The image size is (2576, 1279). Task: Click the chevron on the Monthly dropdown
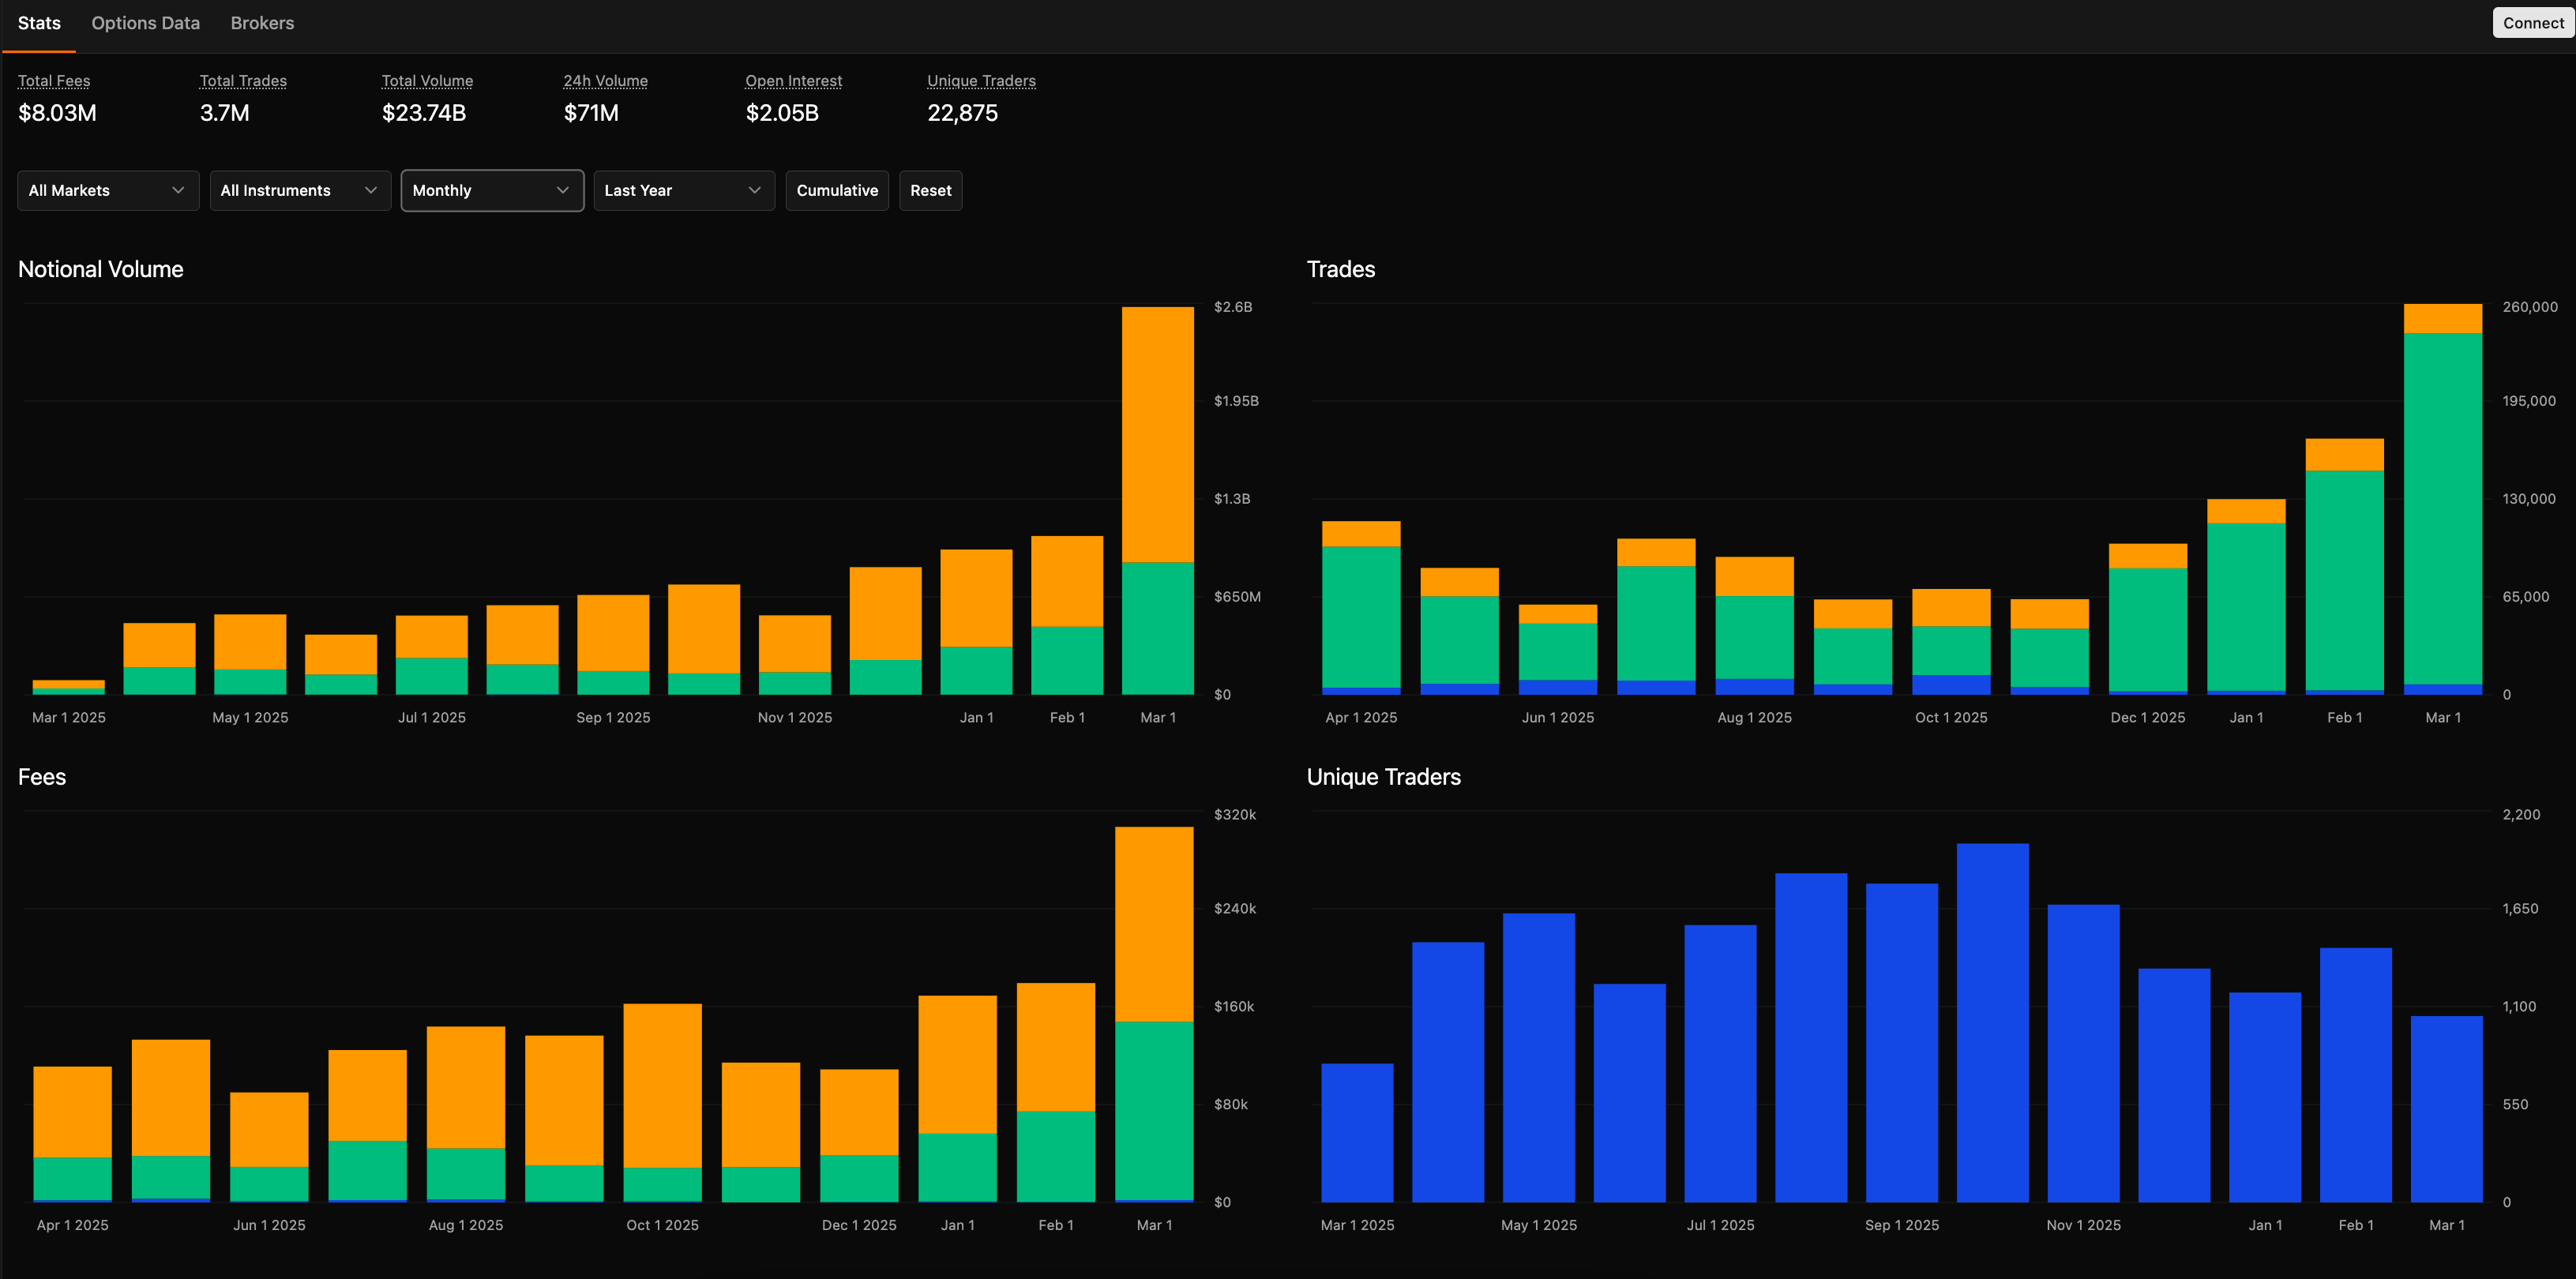562,190
